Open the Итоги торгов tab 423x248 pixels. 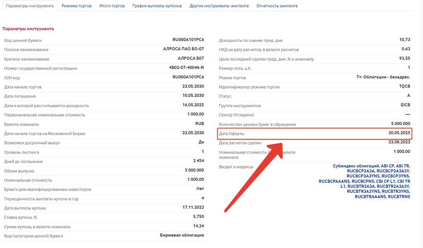112,6
